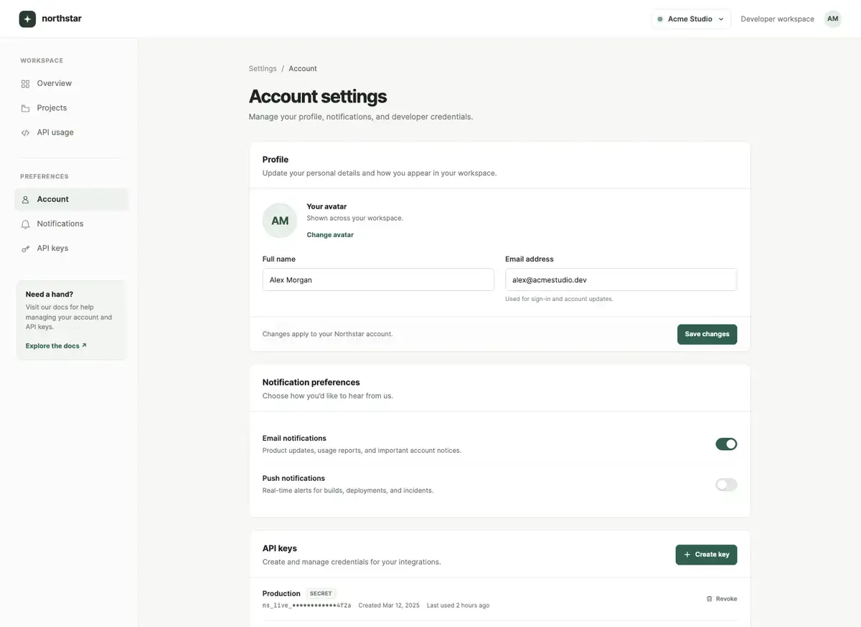This screenshot has height=627, width=861.
Task: Select API usage in the sidebar
Action: pyautogui.click(x=71, y=133)
